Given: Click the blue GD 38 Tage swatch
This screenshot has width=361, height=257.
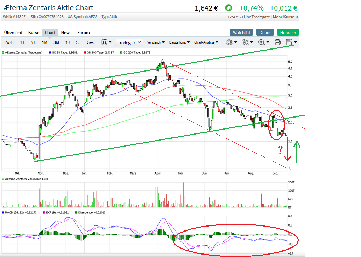Looking at the screenshot, I should [x=50, y=52].
